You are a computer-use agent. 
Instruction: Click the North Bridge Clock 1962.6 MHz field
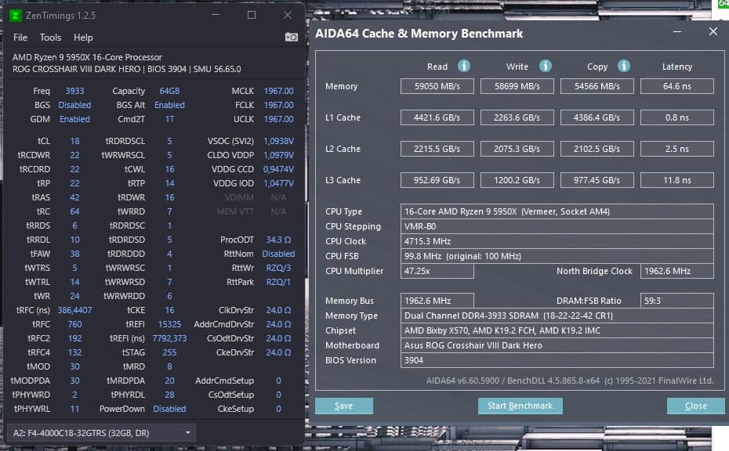pyautogui.click(x=677, y=271)
